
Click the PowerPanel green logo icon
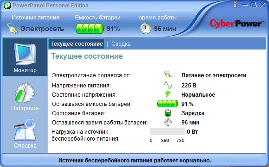pyautogui.click(x=7, y=6)
